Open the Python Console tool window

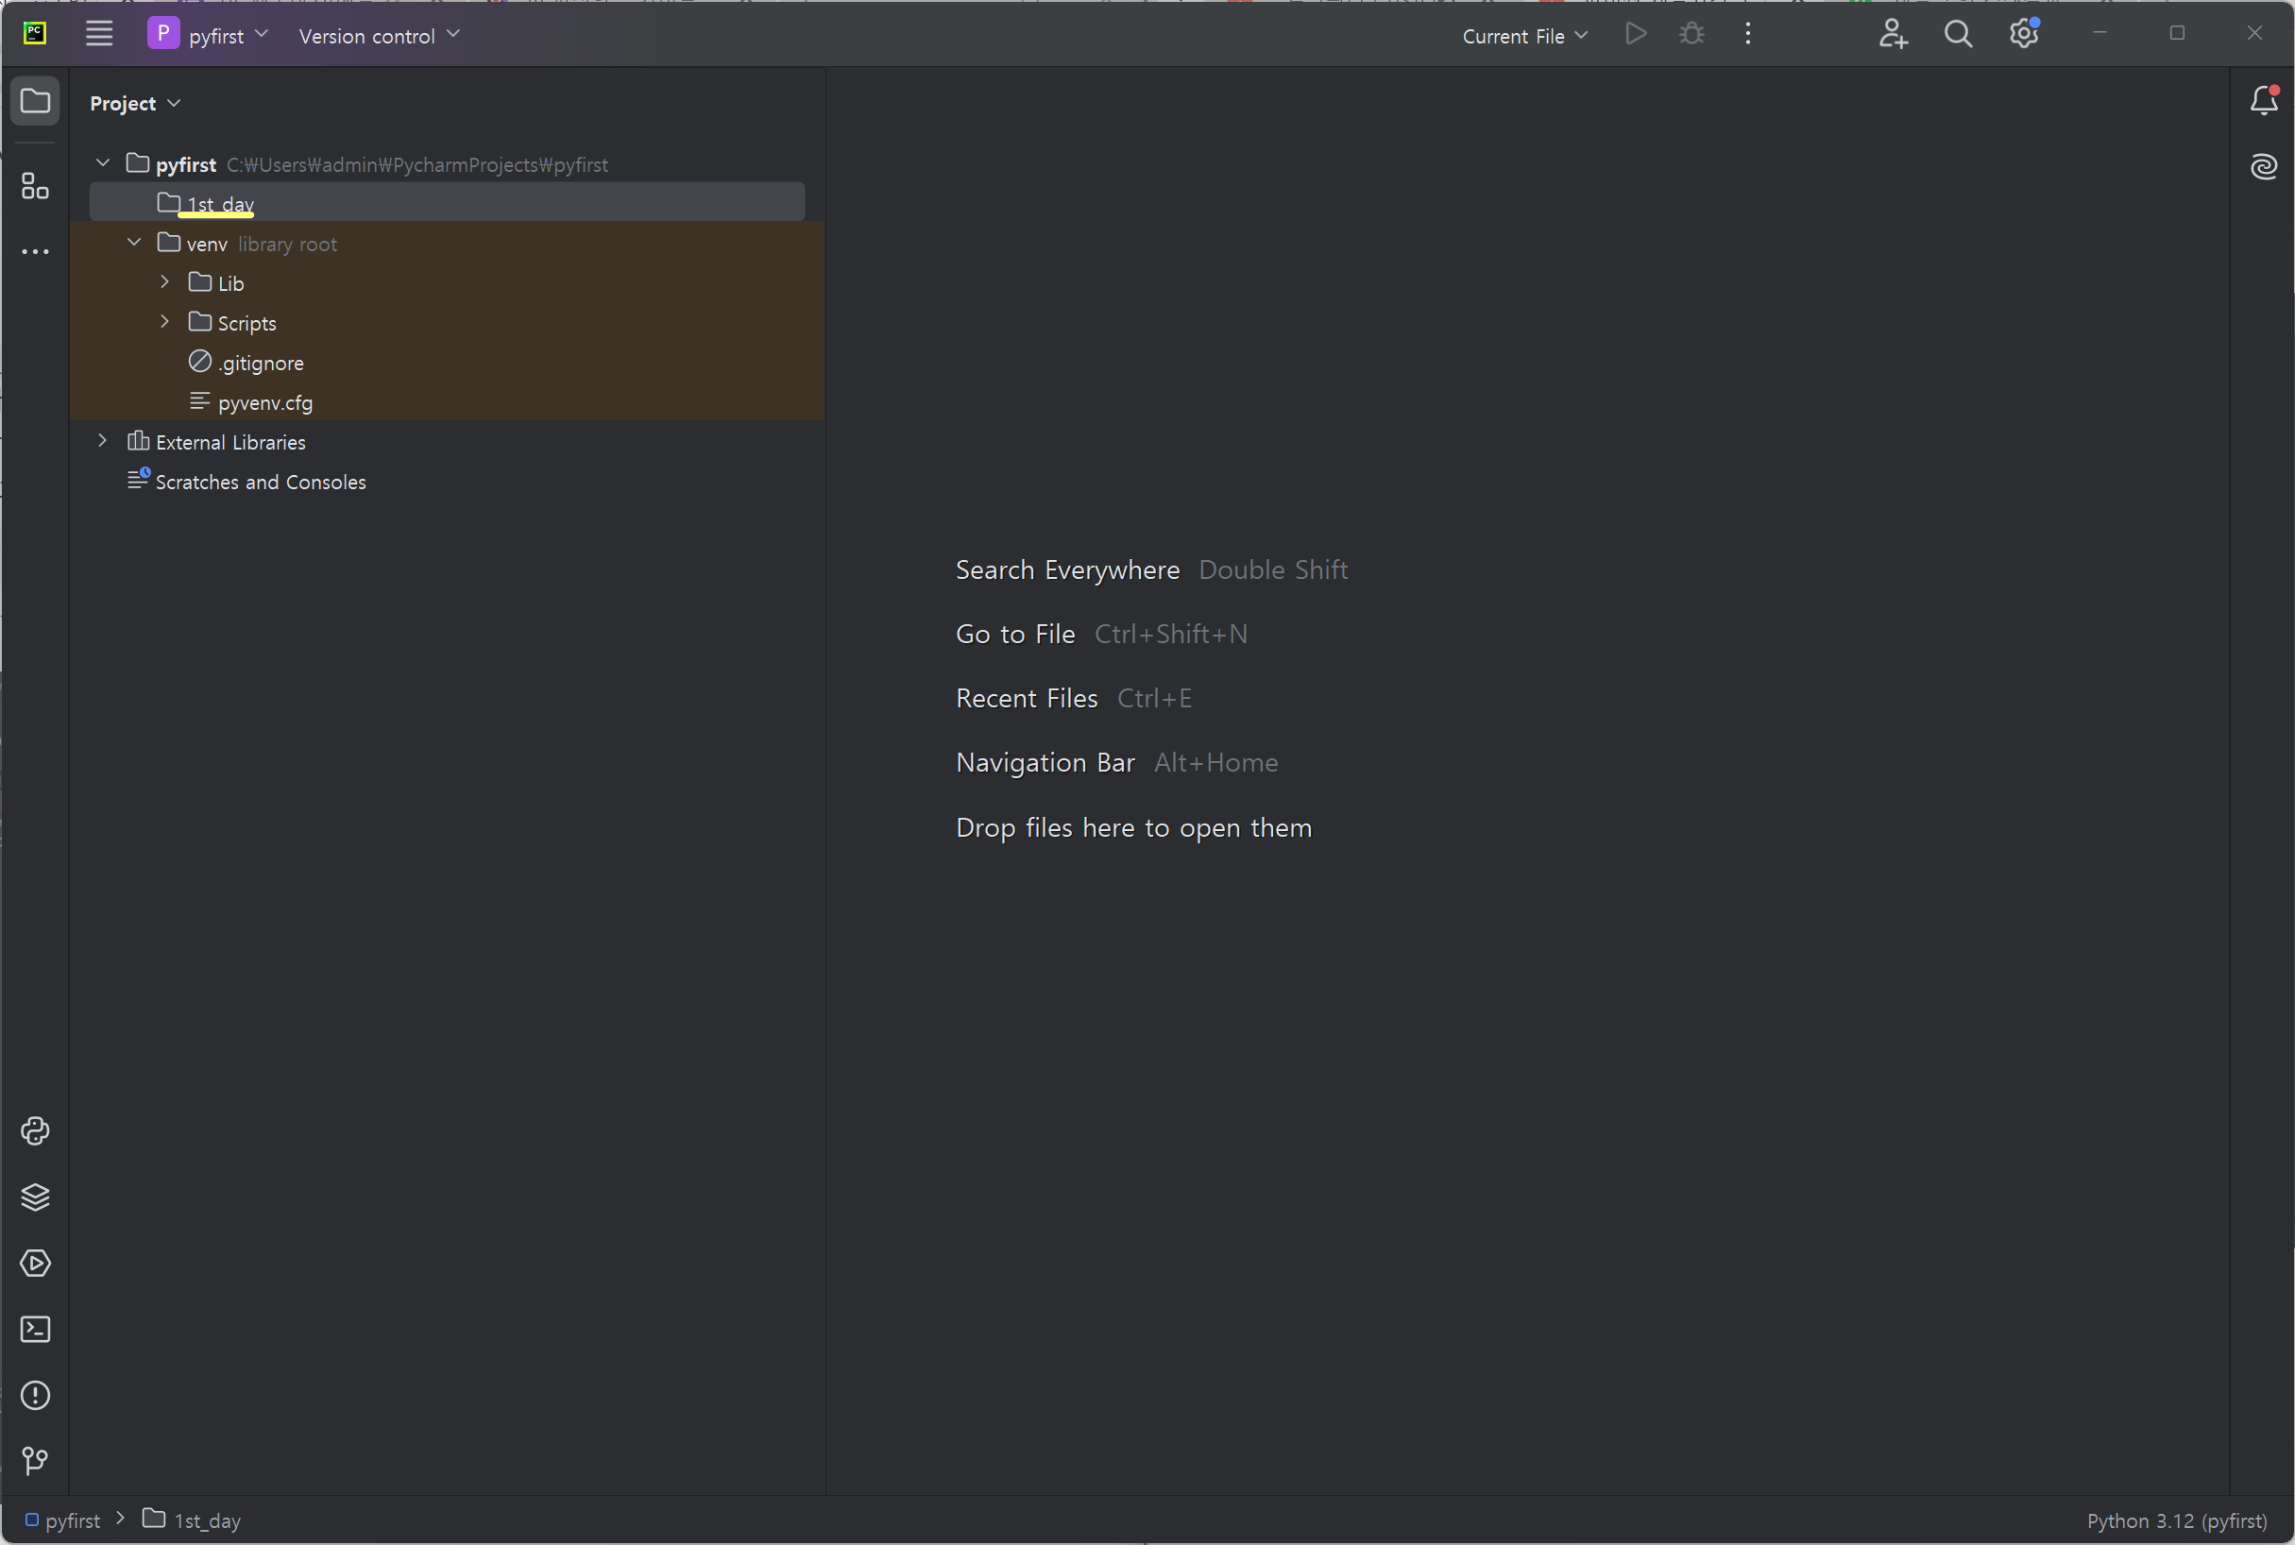(36, 1131)
